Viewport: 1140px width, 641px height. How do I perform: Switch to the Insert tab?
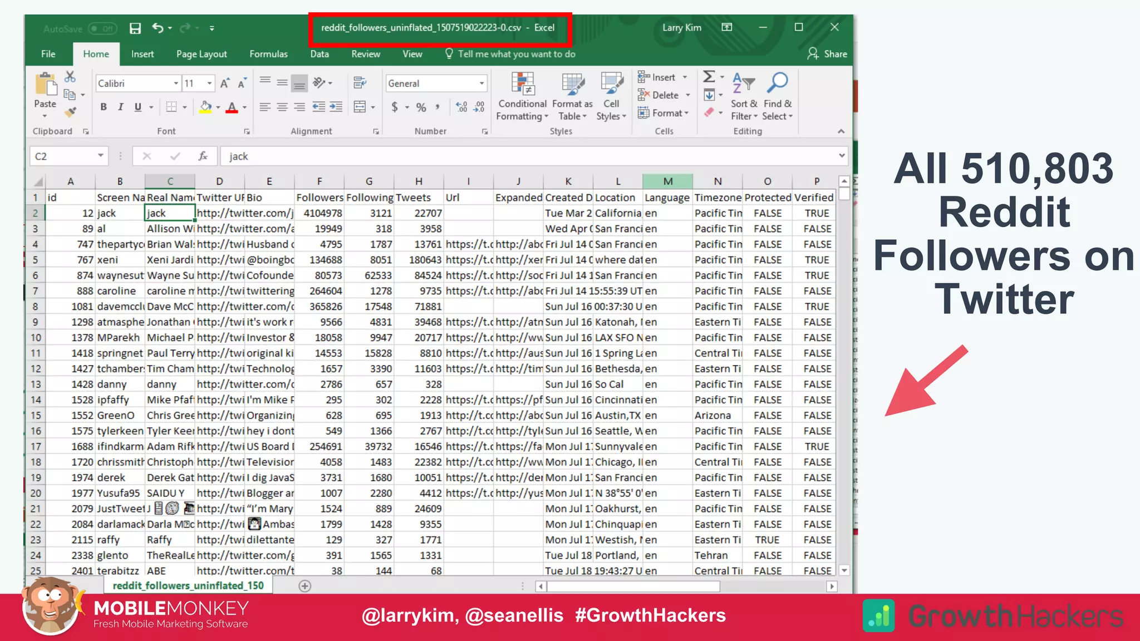(142, 54)
